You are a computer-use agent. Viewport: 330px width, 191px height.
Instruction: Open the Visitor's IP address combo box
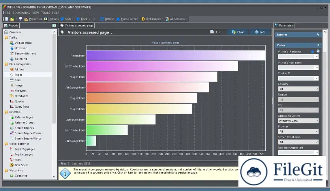point(298,56)
